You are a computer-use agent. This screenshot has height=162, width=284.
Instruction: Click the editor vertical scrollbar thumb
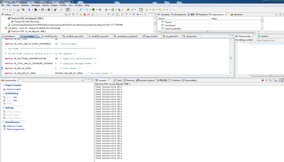pyautogui.click(x=230, y=58)
